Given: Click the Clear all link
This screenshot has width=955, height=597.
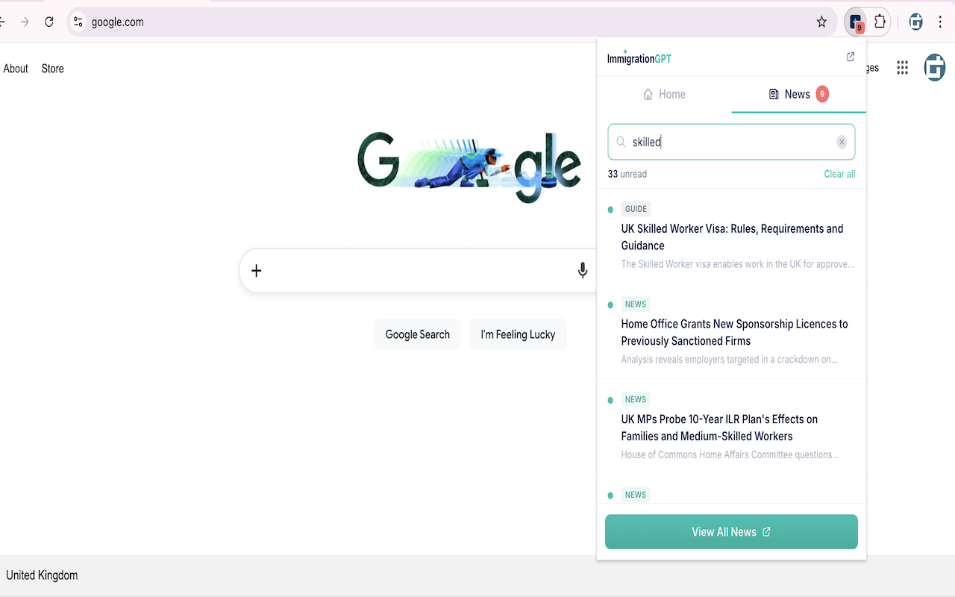Looking at the screenshot, I should click(x=839, y=174).
